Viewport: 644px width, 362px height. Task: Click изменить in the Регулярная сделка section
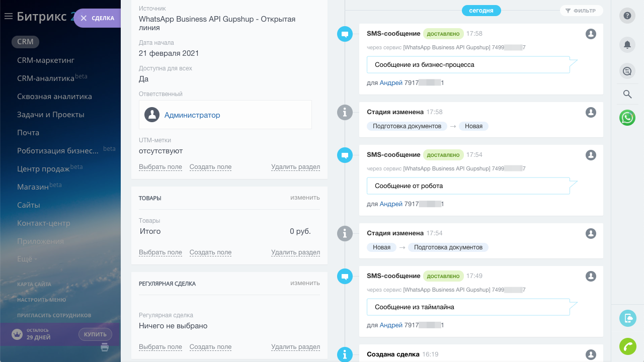click(305, 283)
